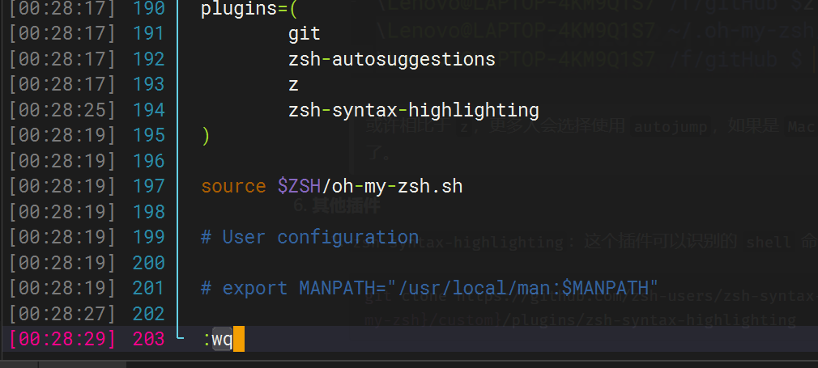Click the ":wq" command in the command line

(217, 340)
